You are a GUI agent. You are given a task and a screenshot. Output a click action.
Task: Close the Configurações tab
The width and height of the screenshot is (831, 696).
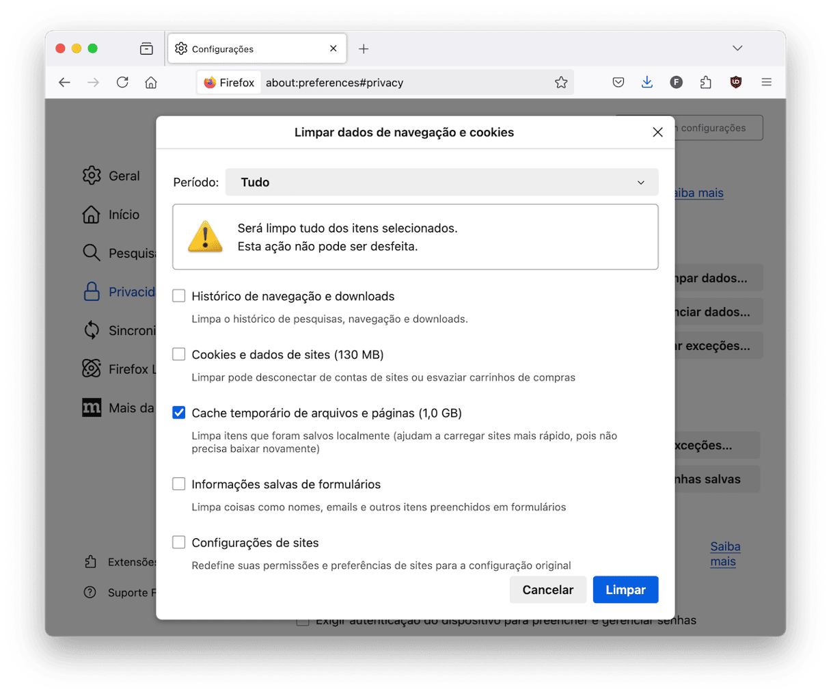point(333,49)
